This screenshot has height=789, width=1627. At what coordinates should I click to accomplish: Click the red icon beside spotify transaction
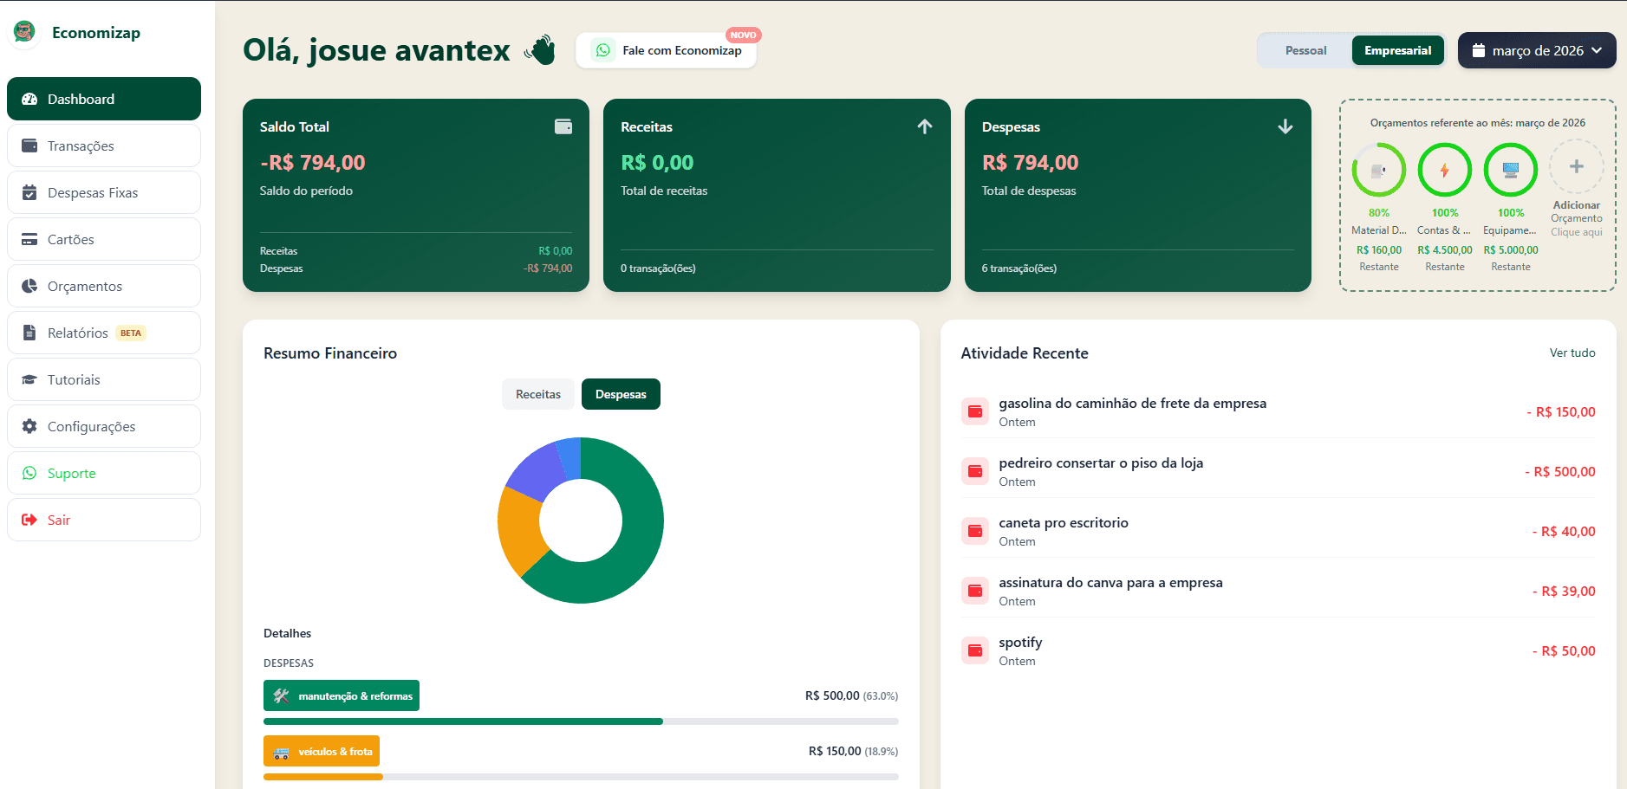click(975, 650)
